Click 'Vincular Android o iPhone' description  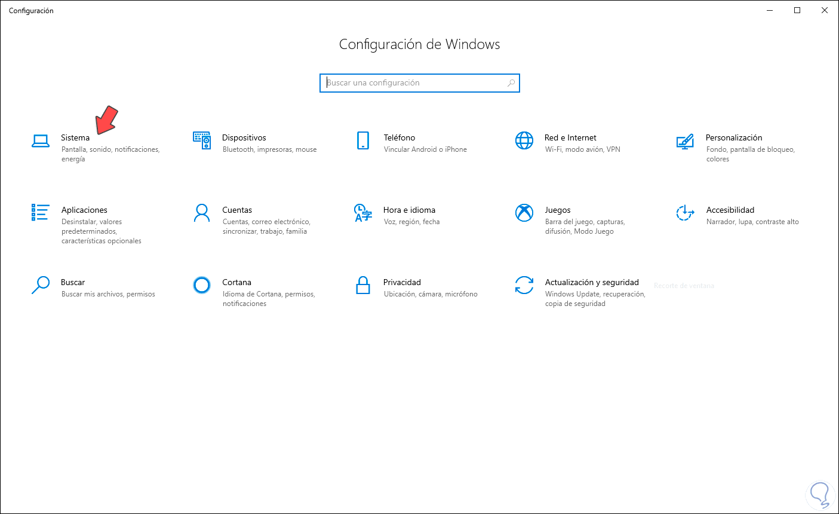pos(425,149)
